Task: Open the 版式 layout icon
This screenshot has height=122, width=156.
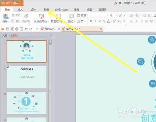Action: point(71,16)
